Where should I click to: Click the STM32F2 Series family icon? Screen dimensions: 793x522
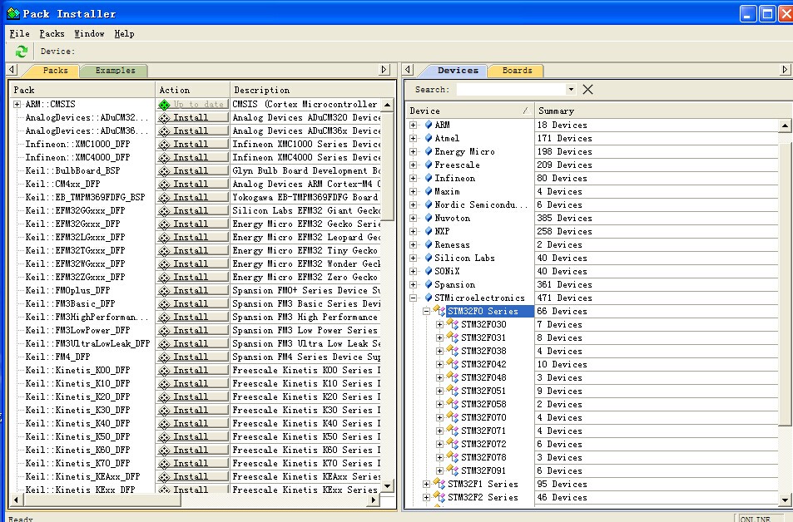click(439, 497)
